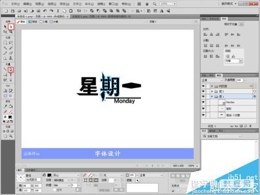
Task: Click the opacity value field in layers panel
Action: (x=239, y=80)
